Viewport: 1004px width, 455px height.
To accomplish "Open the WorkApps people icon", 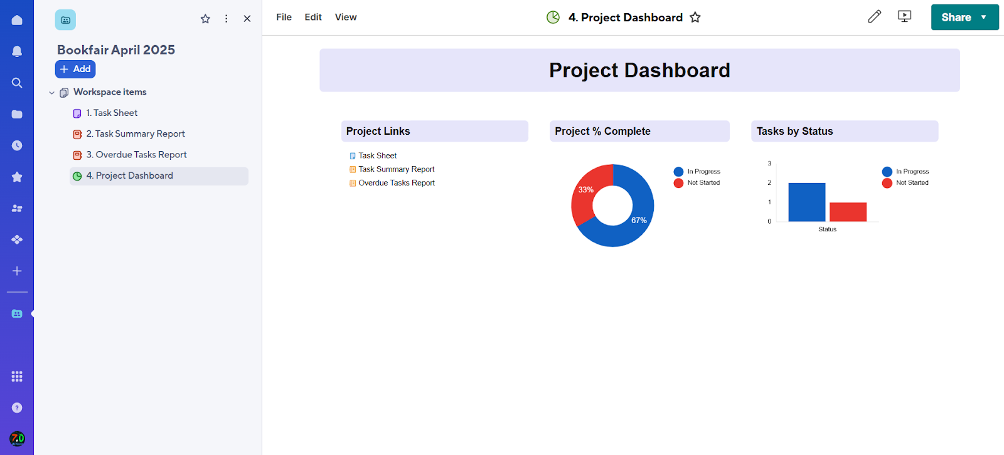I will click(17, 208).
